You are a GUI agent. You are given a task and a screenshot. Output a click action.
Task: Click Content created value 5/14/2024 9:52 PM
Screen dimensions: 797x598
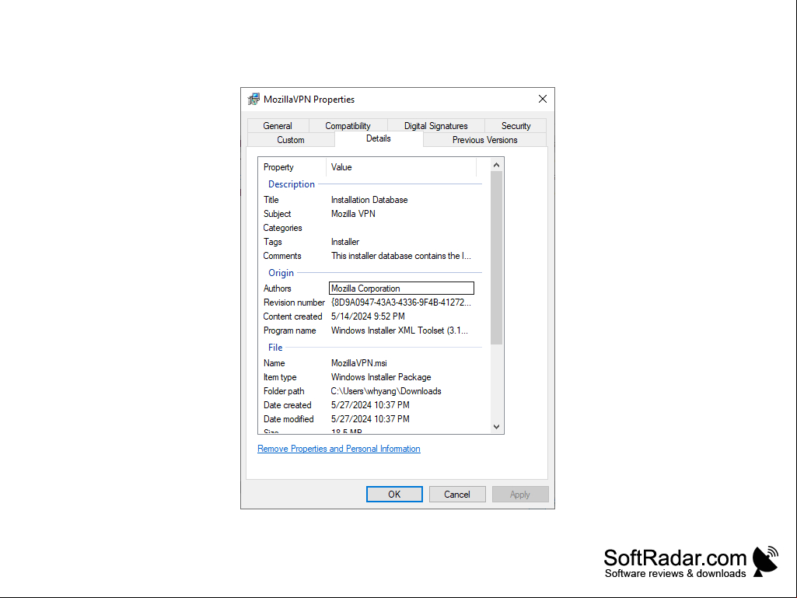tap(368, 316)
